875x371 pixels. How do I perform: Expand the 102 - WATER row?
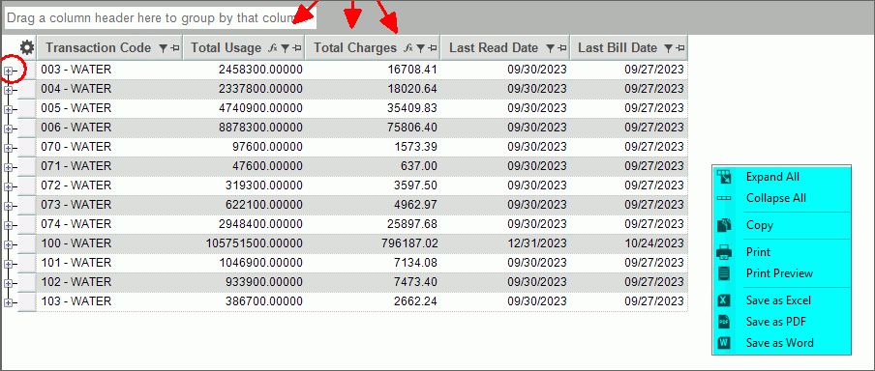pos(8,283)
